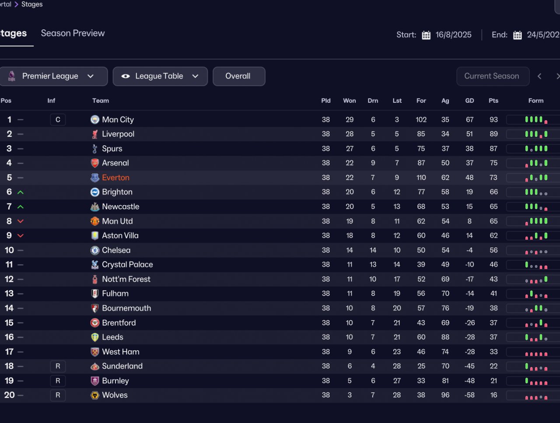Click the Arsenal club badge icon
The image size is (560, 423).
[x=95, y=163]
